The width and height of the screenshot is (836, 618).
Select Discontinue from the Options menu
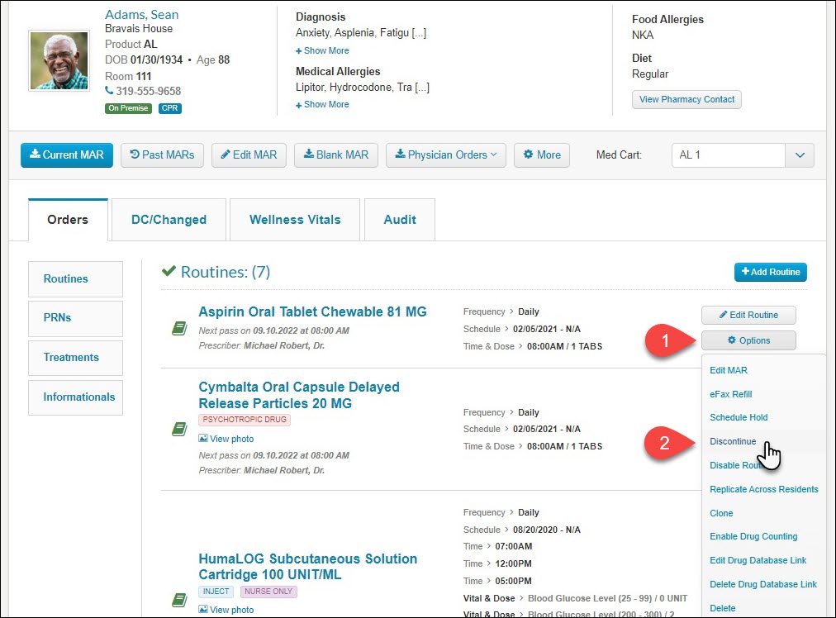pyautogui.click(x=732, y=441)
